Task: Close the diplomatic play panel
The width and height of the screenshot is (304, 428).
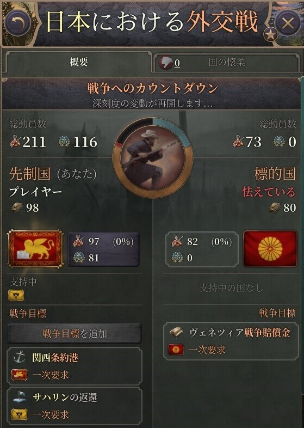Action: tap(288, 23)
